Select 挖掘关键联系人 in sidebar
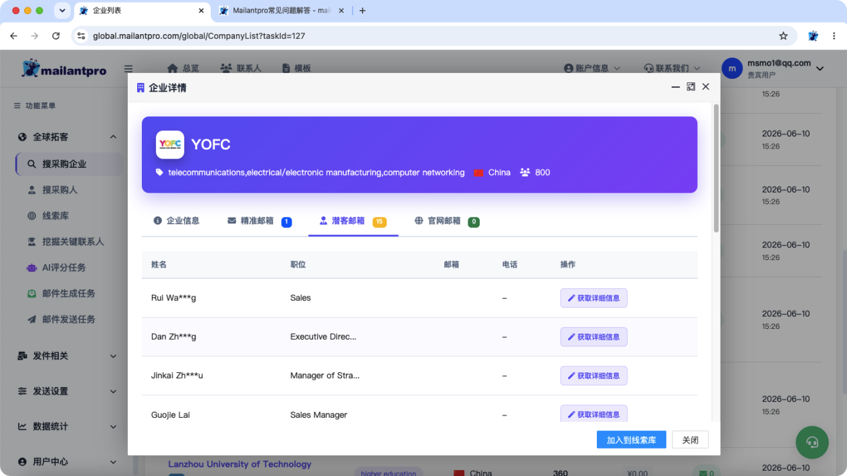 [73, 241]
